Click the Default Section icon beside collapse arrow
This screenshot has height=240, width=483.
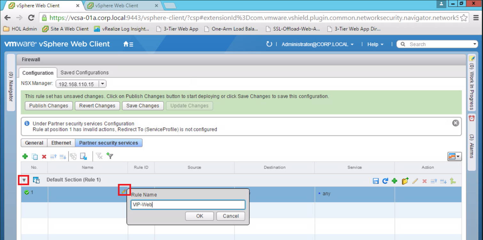pos(36,180)
